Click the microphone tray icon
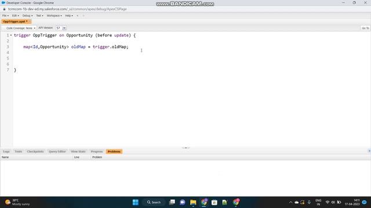Screen dimensions: 371x208 tap(309, 202)
